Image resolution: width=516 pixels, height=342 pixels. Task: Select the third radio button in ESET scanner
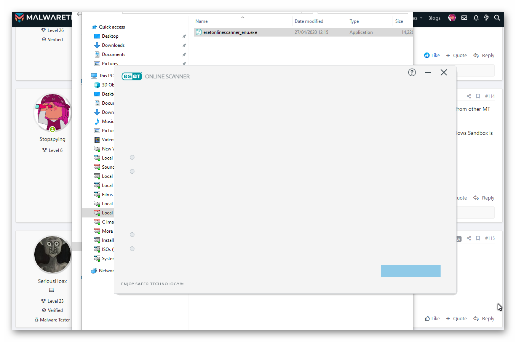tap(132, 235)
